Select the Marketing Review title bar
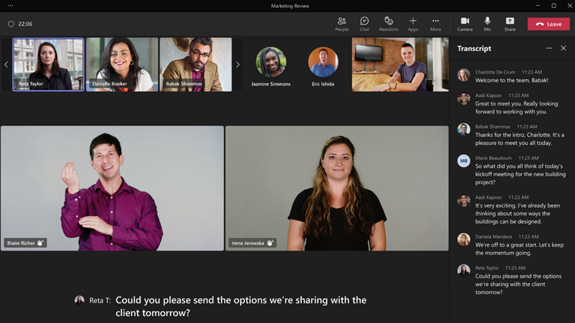The height and width of the screenshot is (323, 575). click(x=287, y=5)
